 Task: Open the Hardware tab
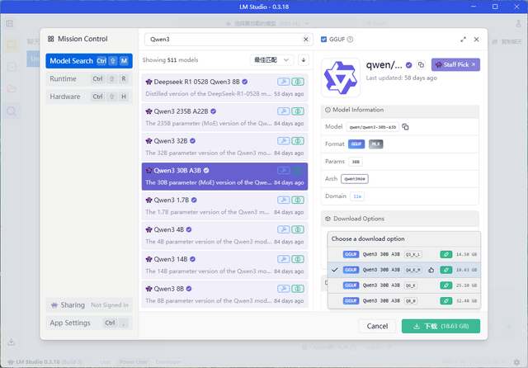[x=89, y=97]
